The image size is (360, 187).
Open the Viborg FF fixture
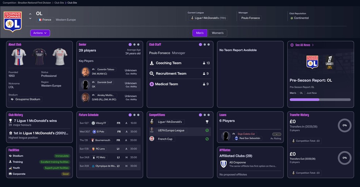pyautogui.click(x=109, y=123)
